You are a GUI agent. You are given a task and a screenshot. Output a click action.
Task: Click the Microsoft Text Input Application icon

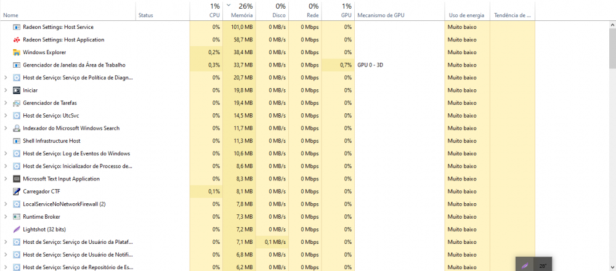point(17,179)
